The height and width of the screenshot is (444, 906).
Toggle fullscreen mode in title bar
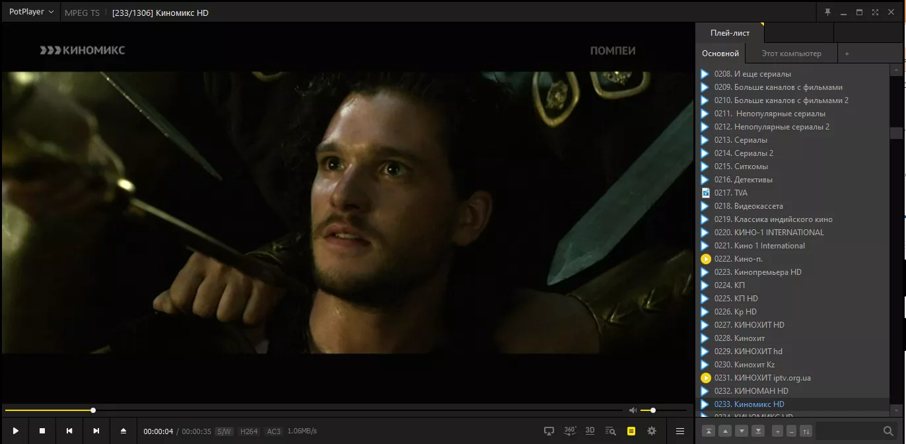click(875, 13)
